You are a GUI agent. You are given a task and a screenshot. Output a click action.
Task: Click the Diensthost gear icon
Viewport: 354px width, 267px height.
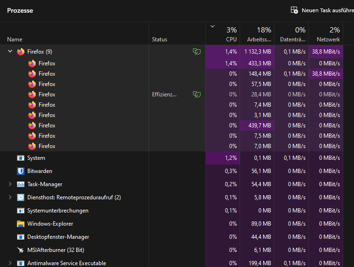click(21, 197)
